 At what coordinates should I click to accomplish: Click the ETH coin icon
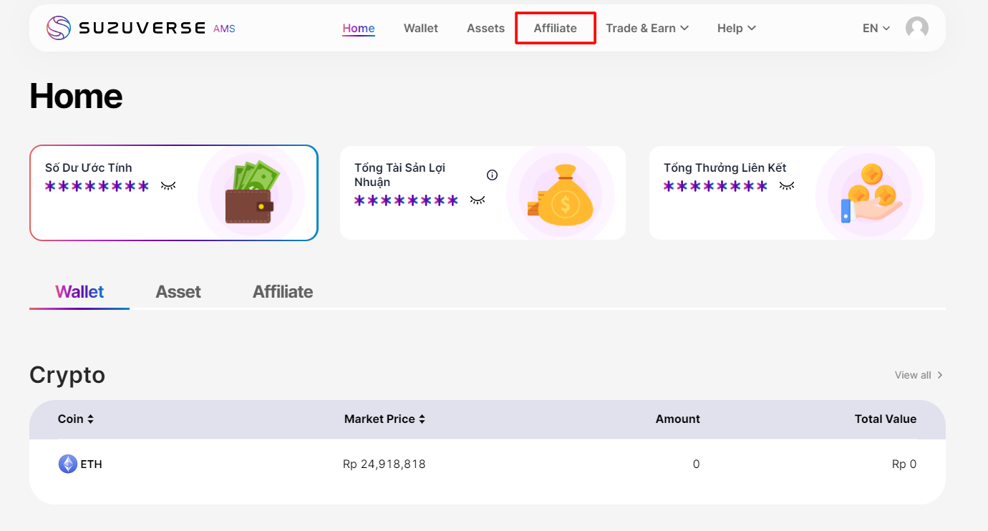(67, 464)
